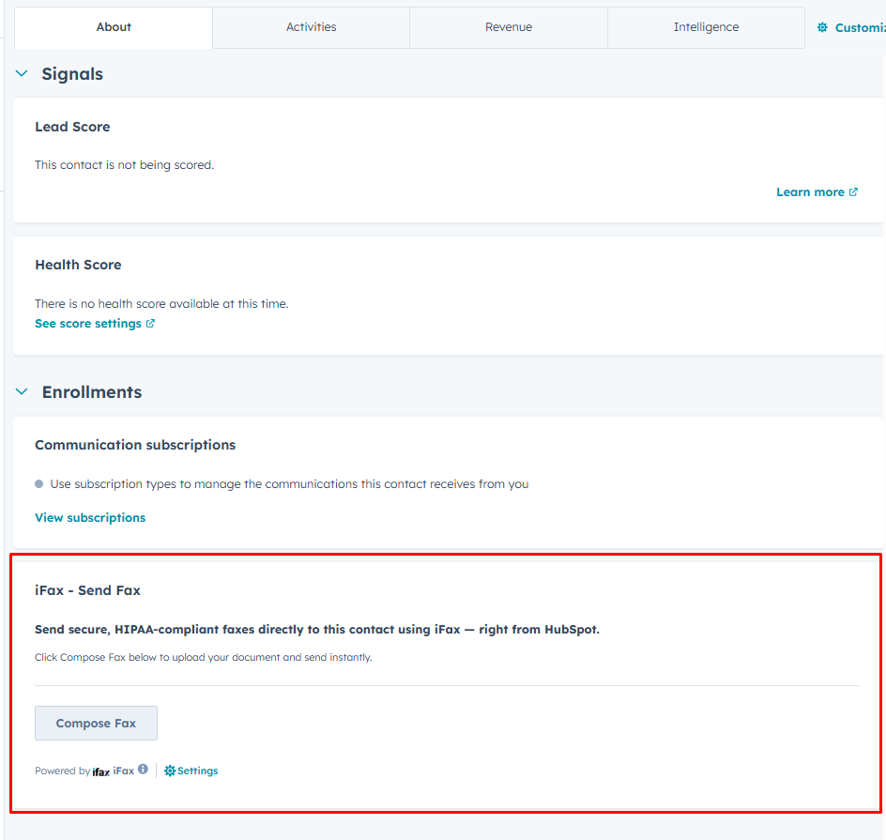Collapse the Signals section chevron

tap(23, 74)
